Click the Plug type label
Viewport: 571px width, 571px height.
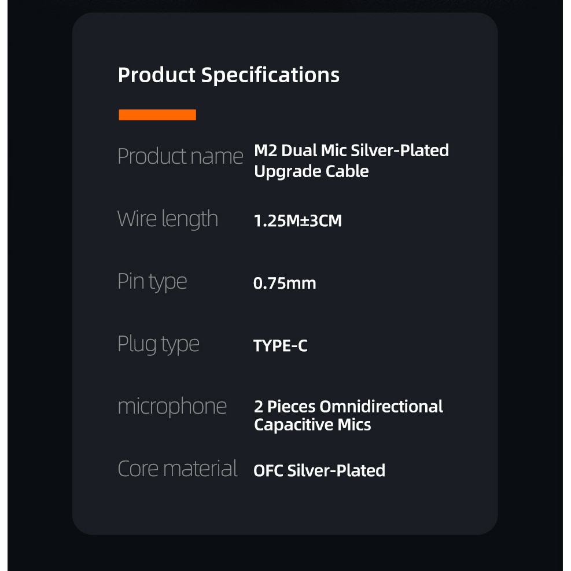[159, 344]
